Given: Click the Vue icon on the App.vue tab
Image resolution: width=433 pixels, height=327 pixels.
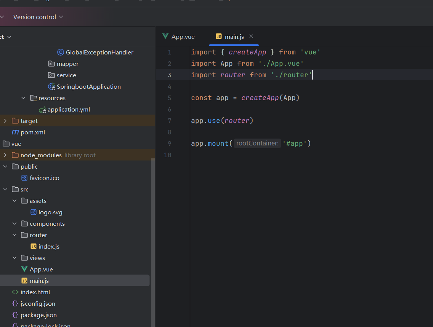Looking at the screenshot, I should [x=165, y=37].
